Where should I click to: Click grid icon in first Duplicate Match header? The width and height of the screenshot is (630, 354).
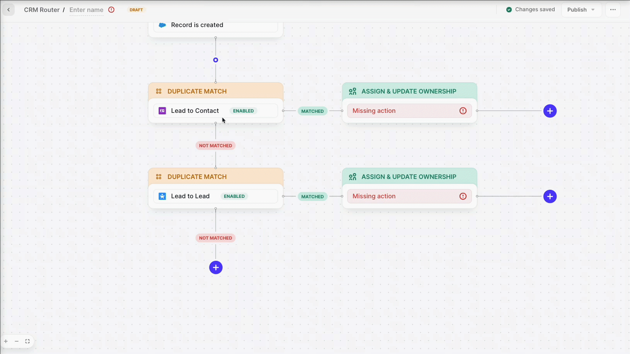click(x=159, y=91)
